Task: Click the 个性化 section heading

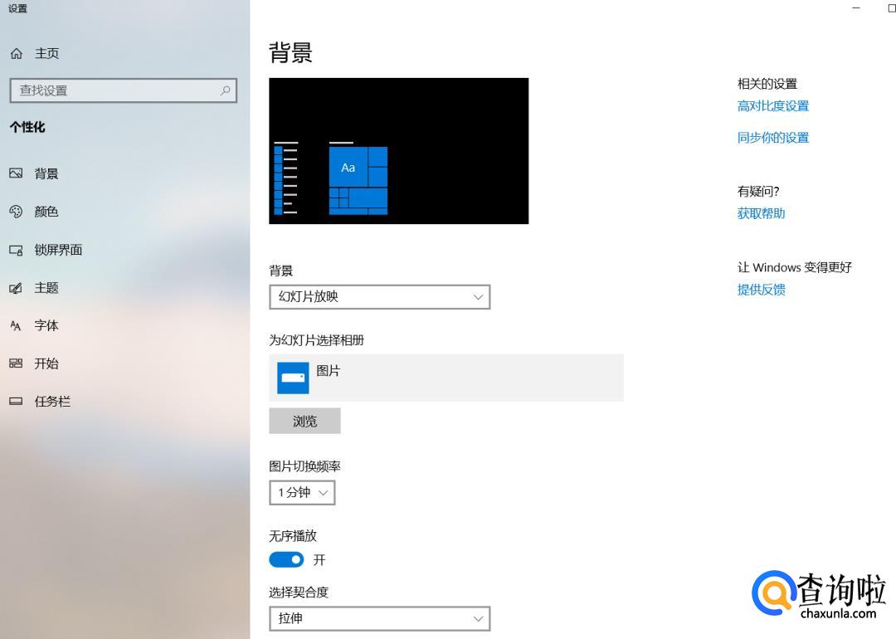Action: pyautogui.click(x=27, y=127)
